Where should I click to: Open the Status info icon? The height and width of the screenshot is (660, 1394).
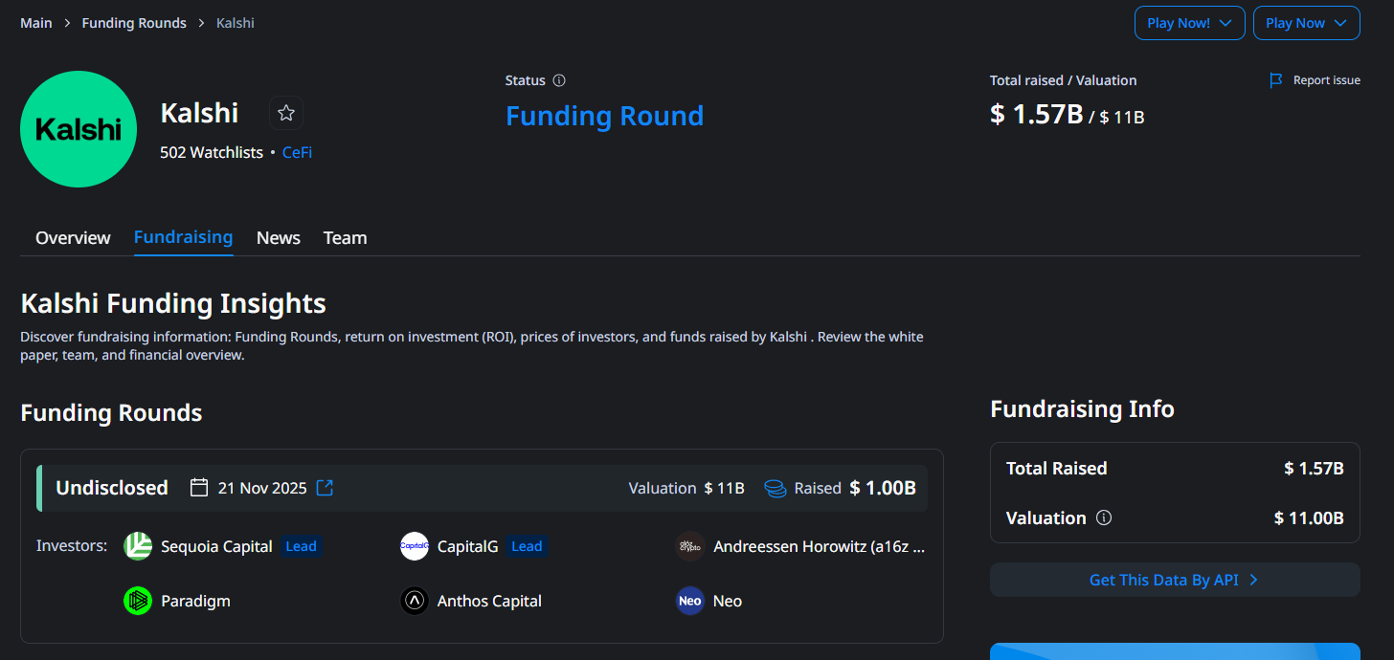pos(559,80)
